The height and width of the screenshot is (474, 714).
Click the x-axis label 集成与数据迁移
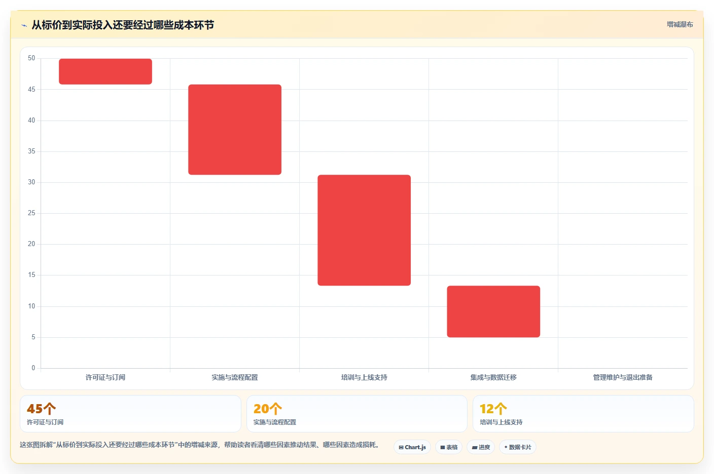[493, 377]
